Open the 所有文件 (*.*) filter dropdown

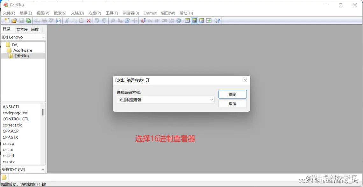(23, 169)
